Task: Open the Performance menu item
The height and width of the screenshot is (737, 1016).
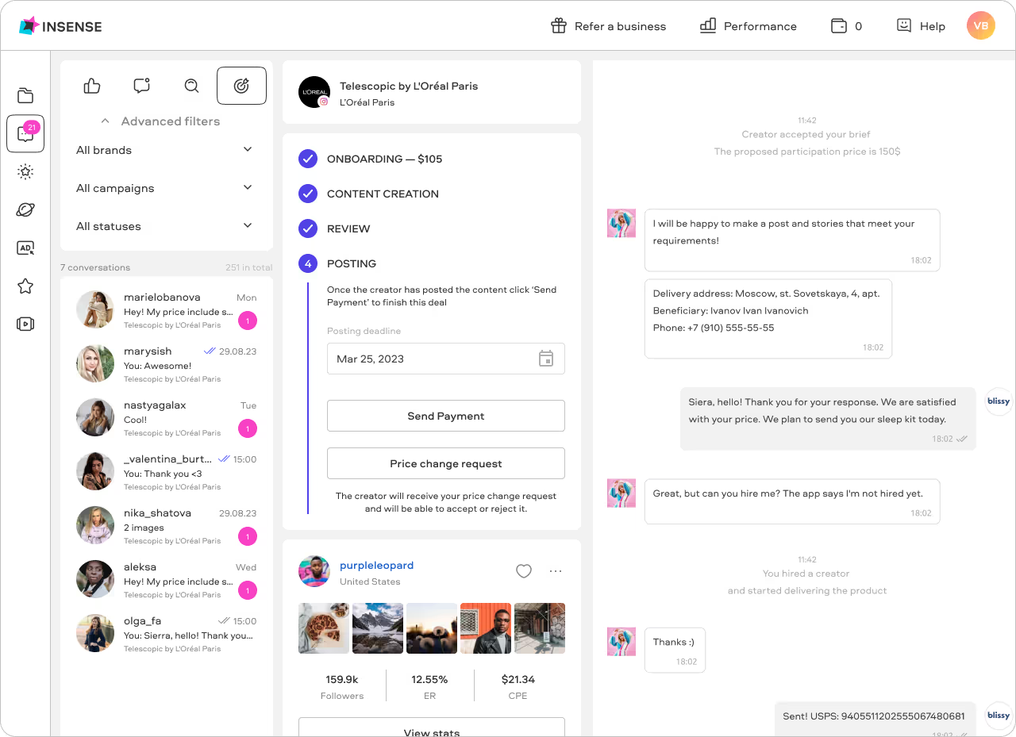Action: [749, 26]
